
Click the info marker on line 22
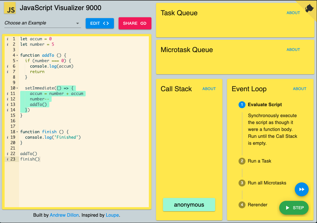[7, 154]
